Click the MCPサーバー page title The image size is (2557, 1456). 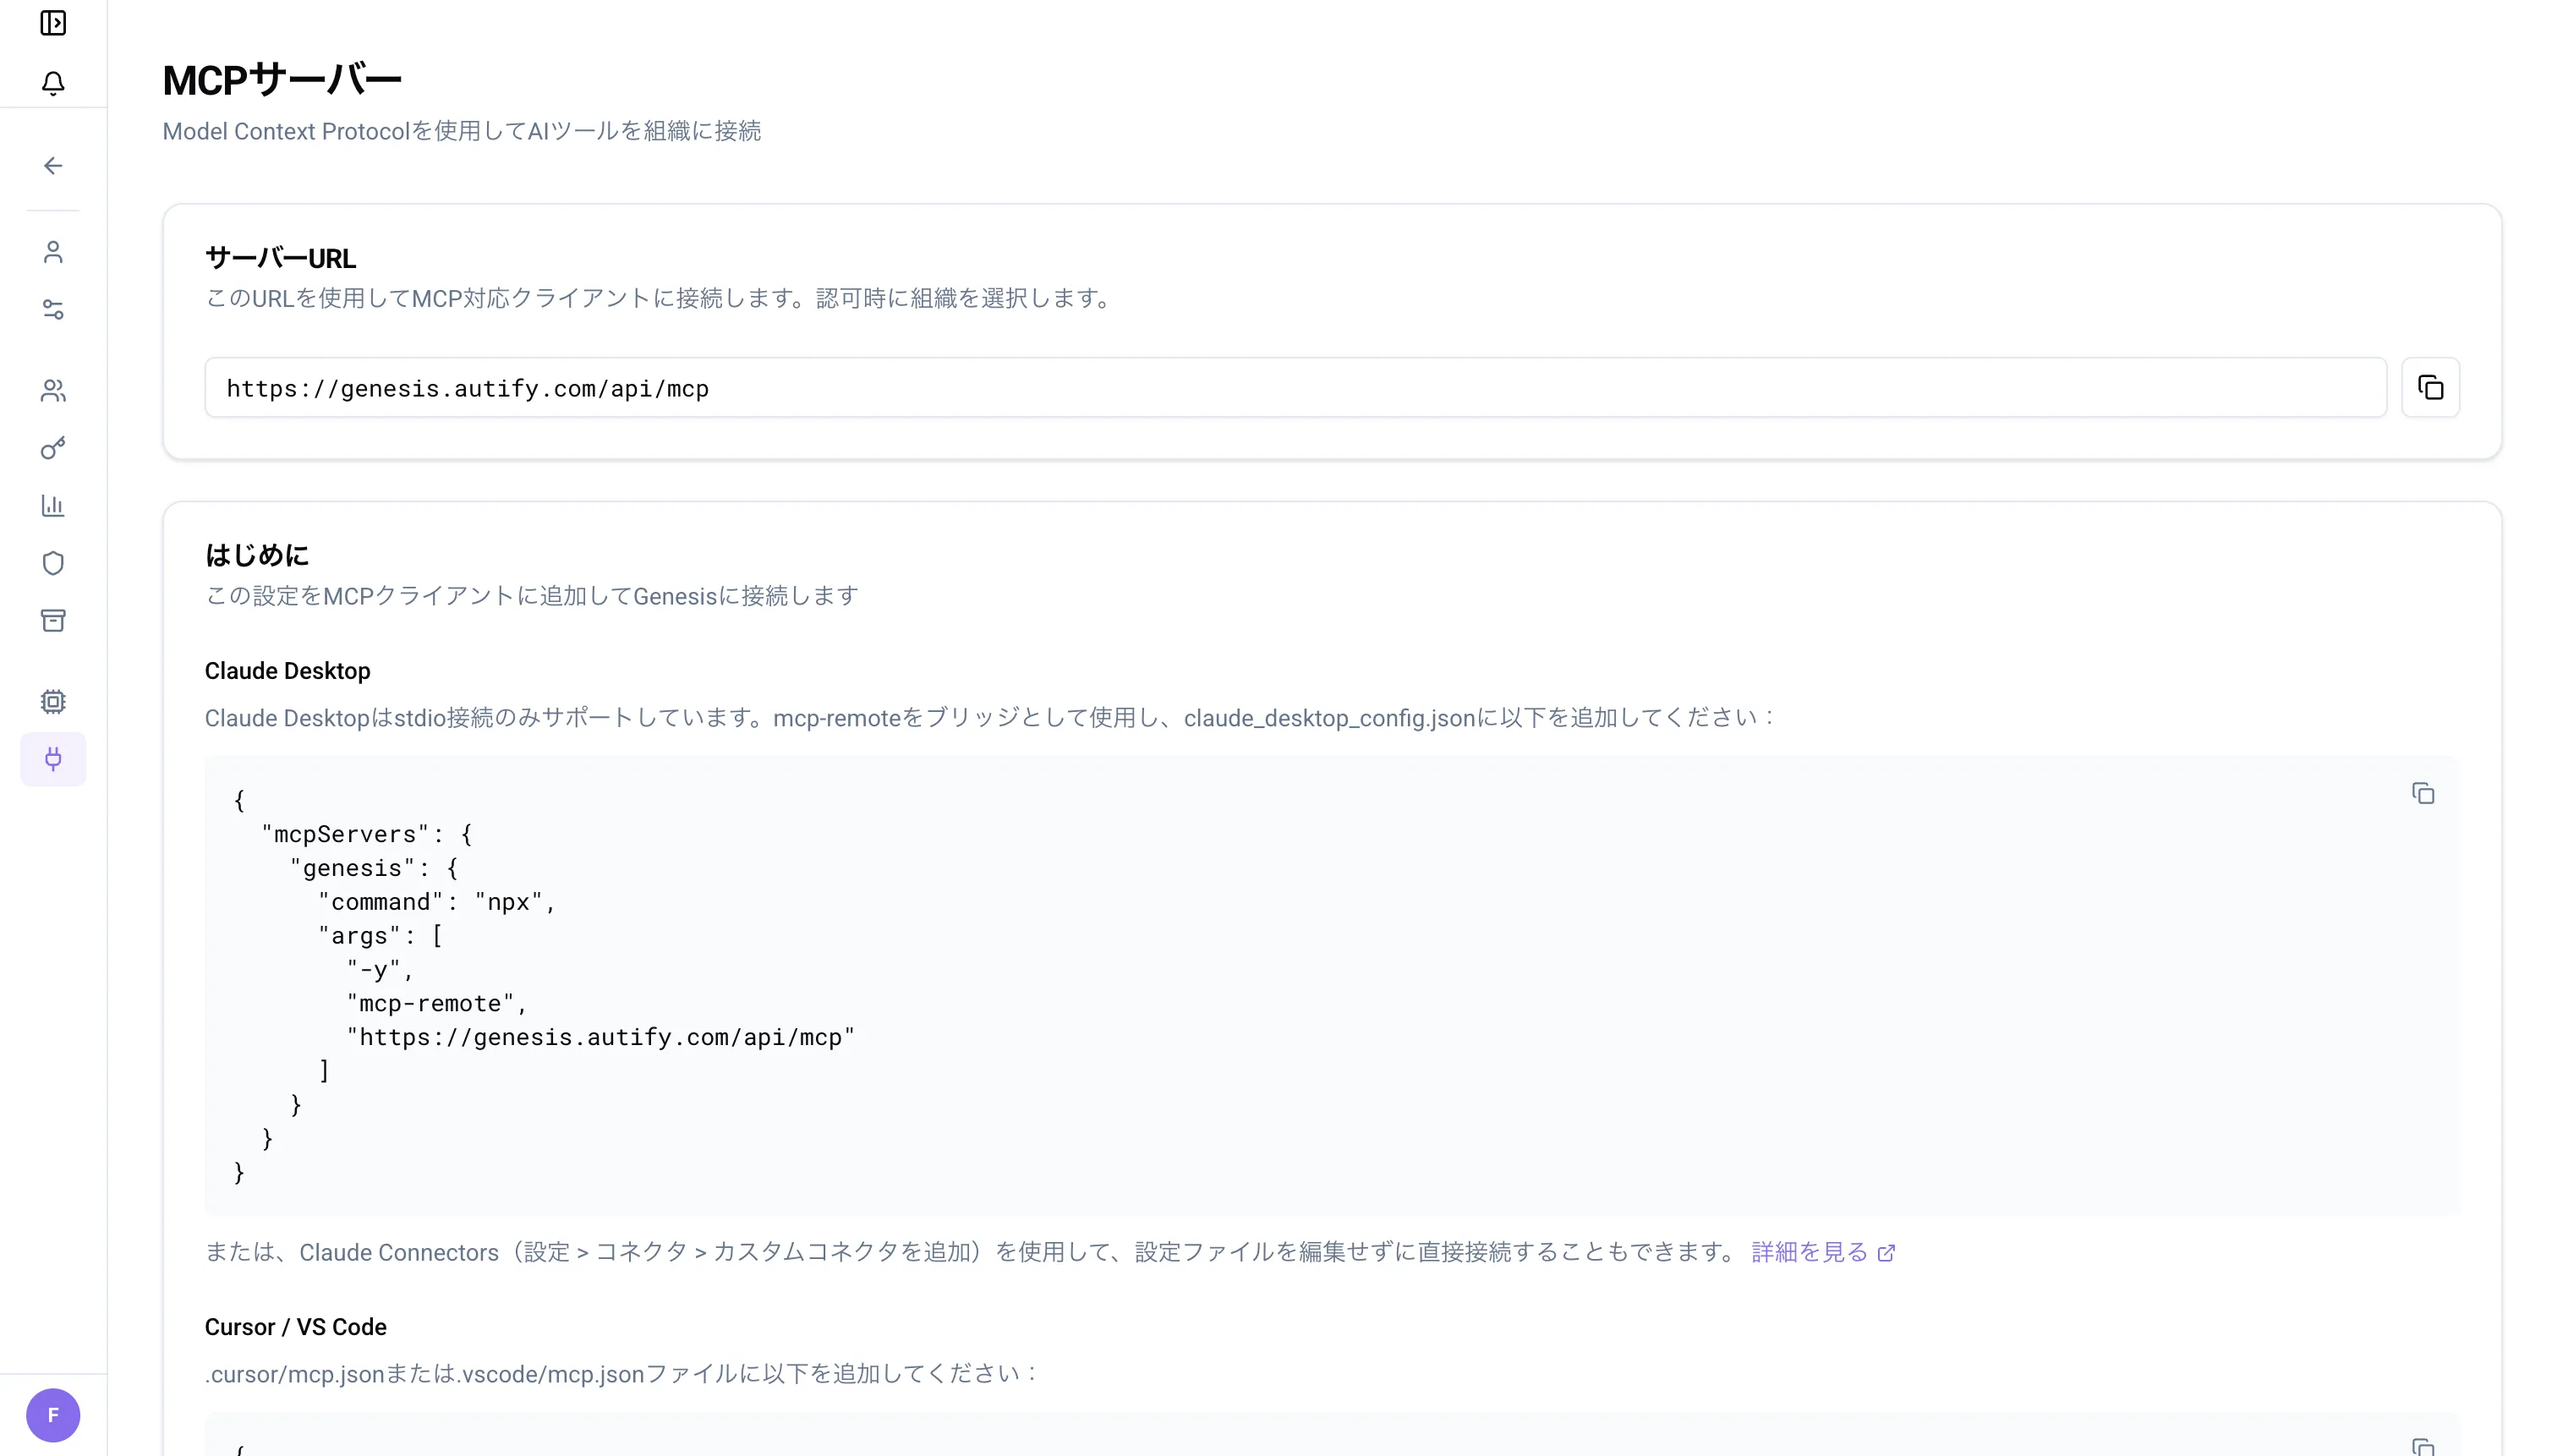coord(282,80)
